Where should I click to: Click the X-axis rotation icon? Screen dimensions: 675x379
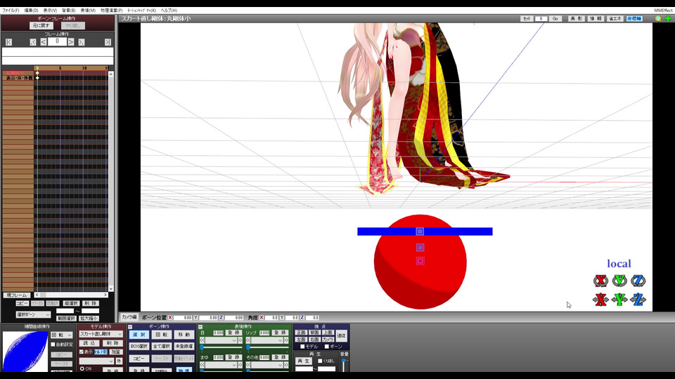(x=600, y=281)
